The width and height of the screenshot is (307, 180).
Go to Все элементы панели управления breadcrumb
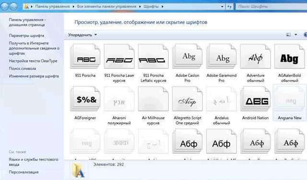tap(106, 6)
